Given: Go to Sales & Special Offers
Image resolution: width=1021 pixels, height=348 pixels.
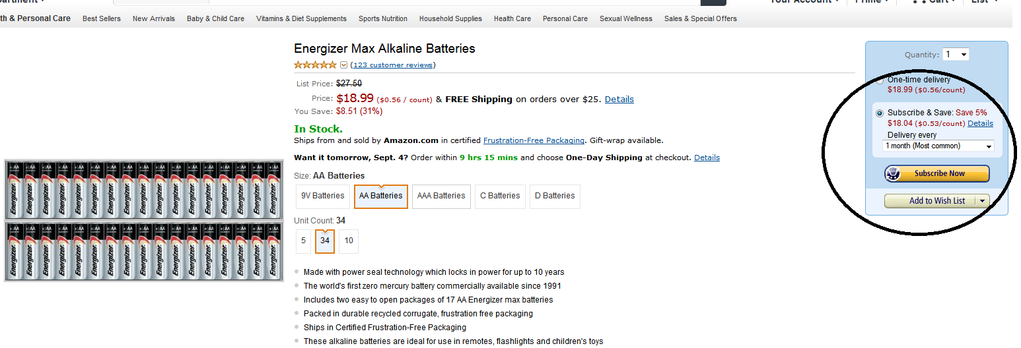Looking at the screenshot, I should click(701, 18).
